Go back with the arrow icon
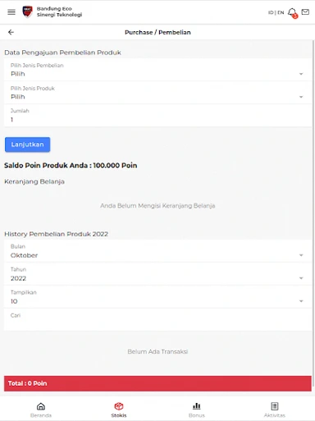This screenshot has width=315, height=421. [11, 32]
